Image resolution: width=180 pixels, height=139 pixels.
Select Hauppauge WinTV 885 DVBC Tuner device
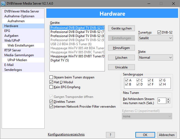click(x=77, y=52)
